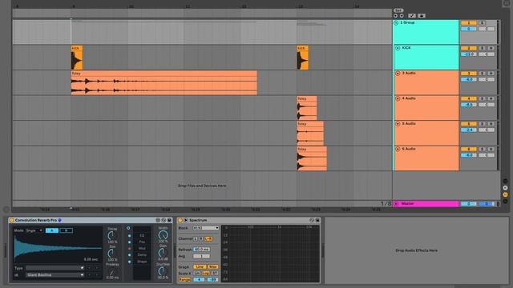Viewport: 513px width, 288px height.
Task: Adjust the reverb Dry/Wet knob
Action: tap(163, 270)
